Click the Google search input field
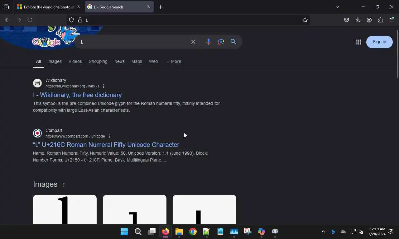The width and height of the screenshot is (399, 239). [x=134, y=42]
